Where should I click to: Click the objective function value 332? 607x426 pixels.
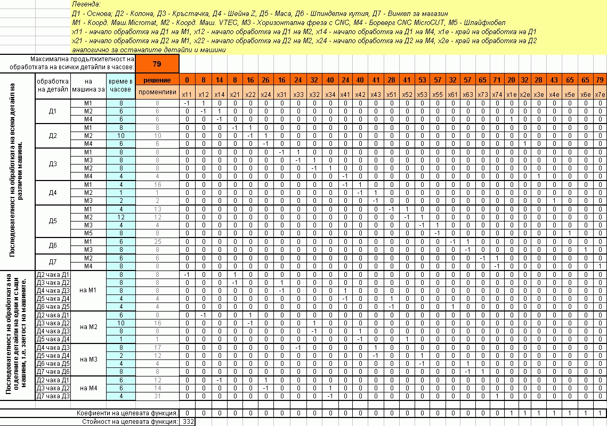[x=188, y=422]
